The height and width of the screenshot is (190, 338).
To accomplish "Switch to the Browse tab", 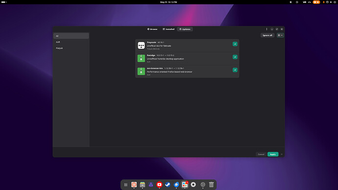I will click(x=152, y=29).
